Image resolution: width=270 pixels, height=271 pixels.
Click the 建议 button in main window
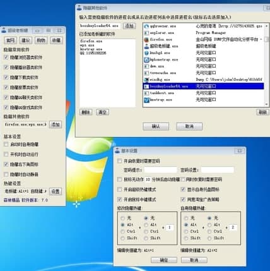pyautogui.click(x=26, y=40)
